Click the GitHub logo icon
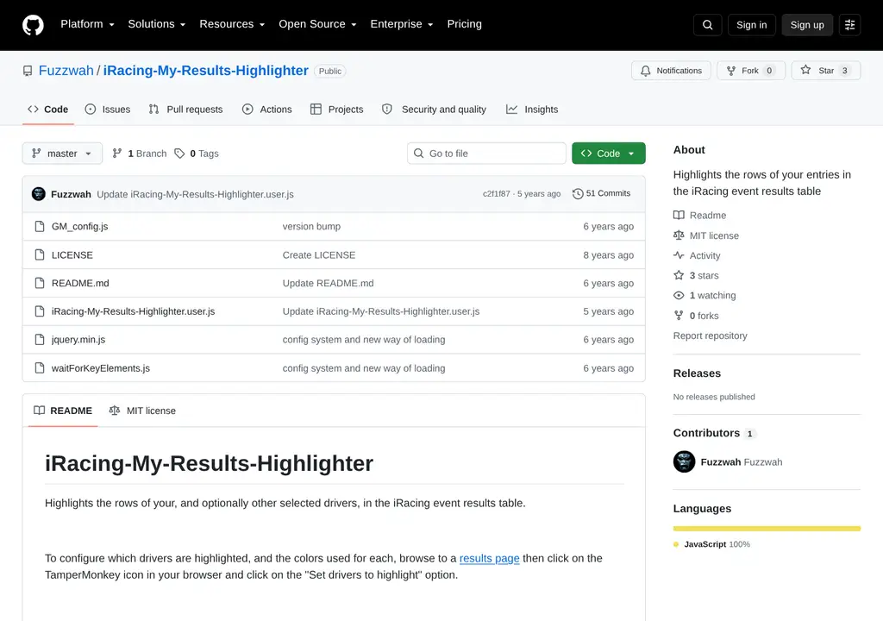This screenshot has height=621, width=883. click(33, 25)
